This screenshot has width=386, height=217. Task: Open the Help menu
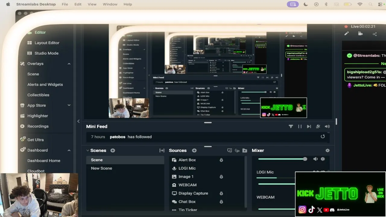(128, 4)
